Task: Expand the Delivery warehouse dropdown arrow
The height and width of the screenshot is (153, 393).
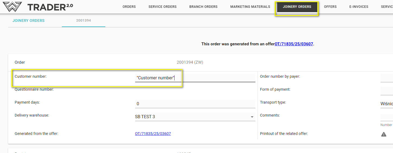Action: coord(252,117)
